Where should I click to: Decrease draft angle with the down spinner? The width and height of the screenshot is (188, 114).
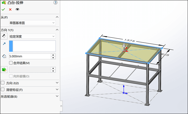53,71
